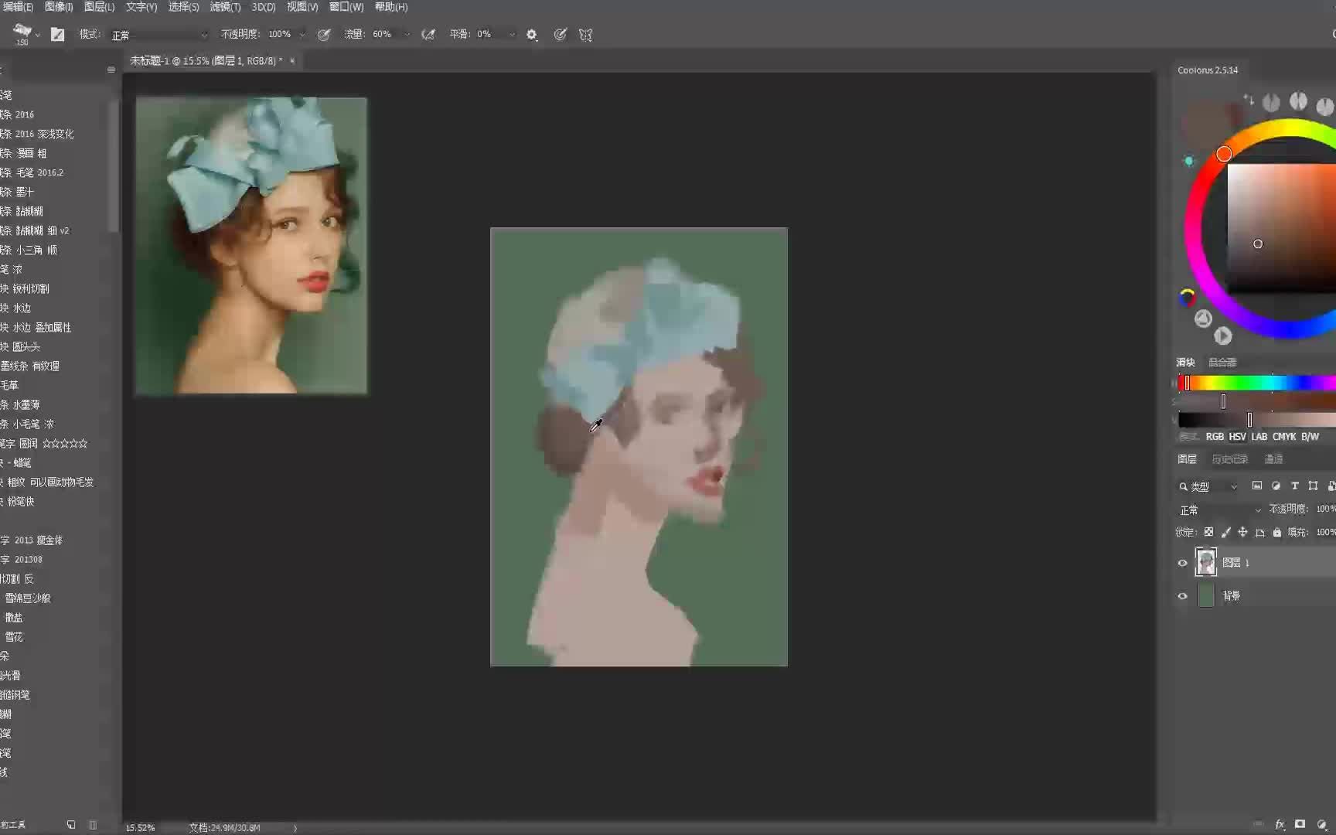This screenshot has height=835, width=1336.
Task: Open 流量 flow dropdown arrow
Action: pos(407,35)
